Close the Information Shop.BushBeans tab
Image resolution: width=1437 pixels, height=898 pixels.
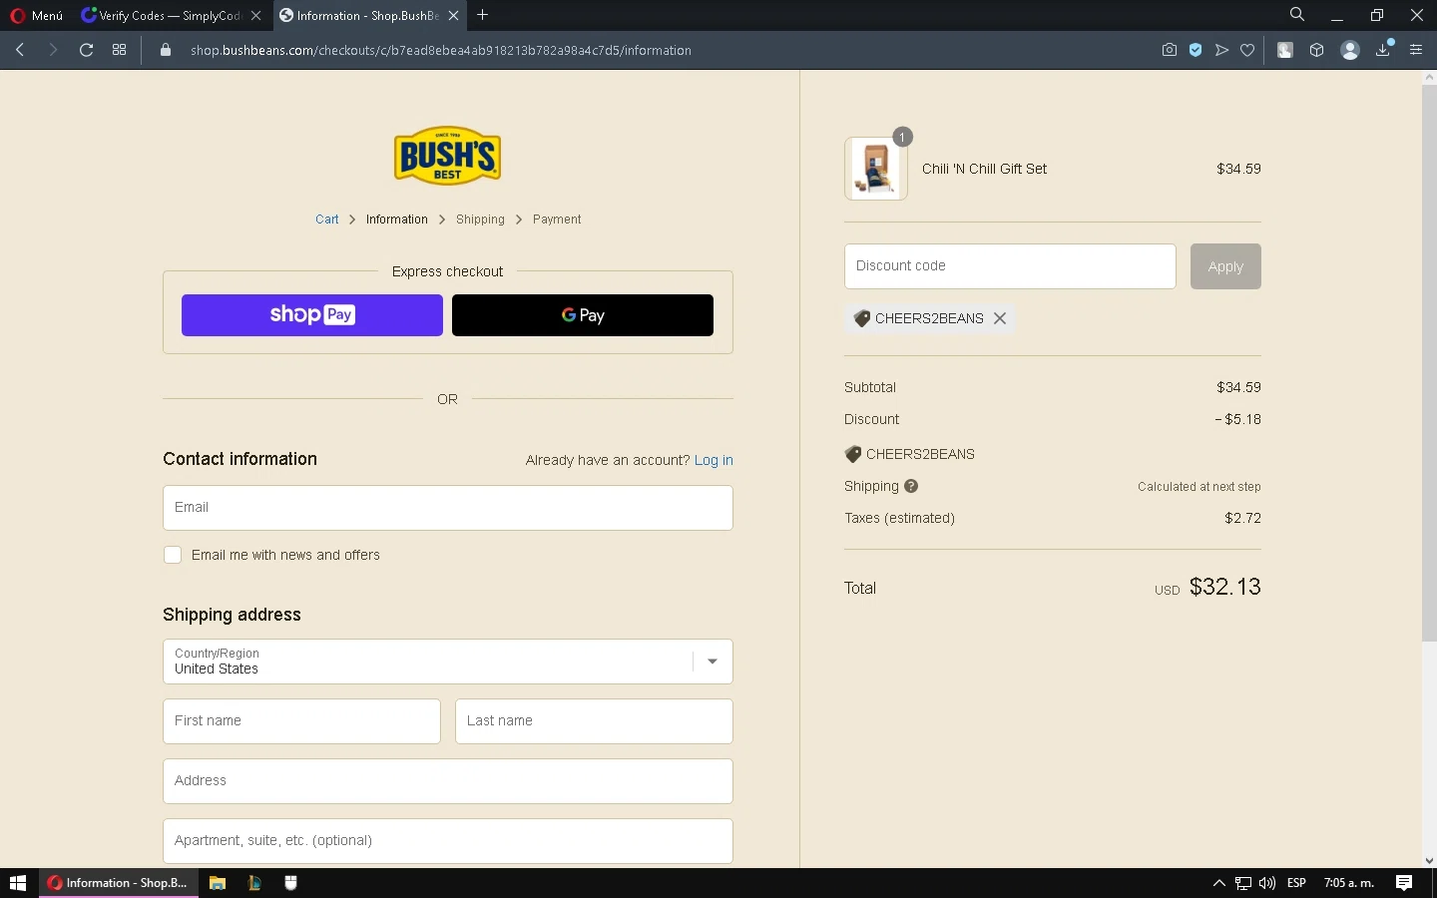coord(453,16)
